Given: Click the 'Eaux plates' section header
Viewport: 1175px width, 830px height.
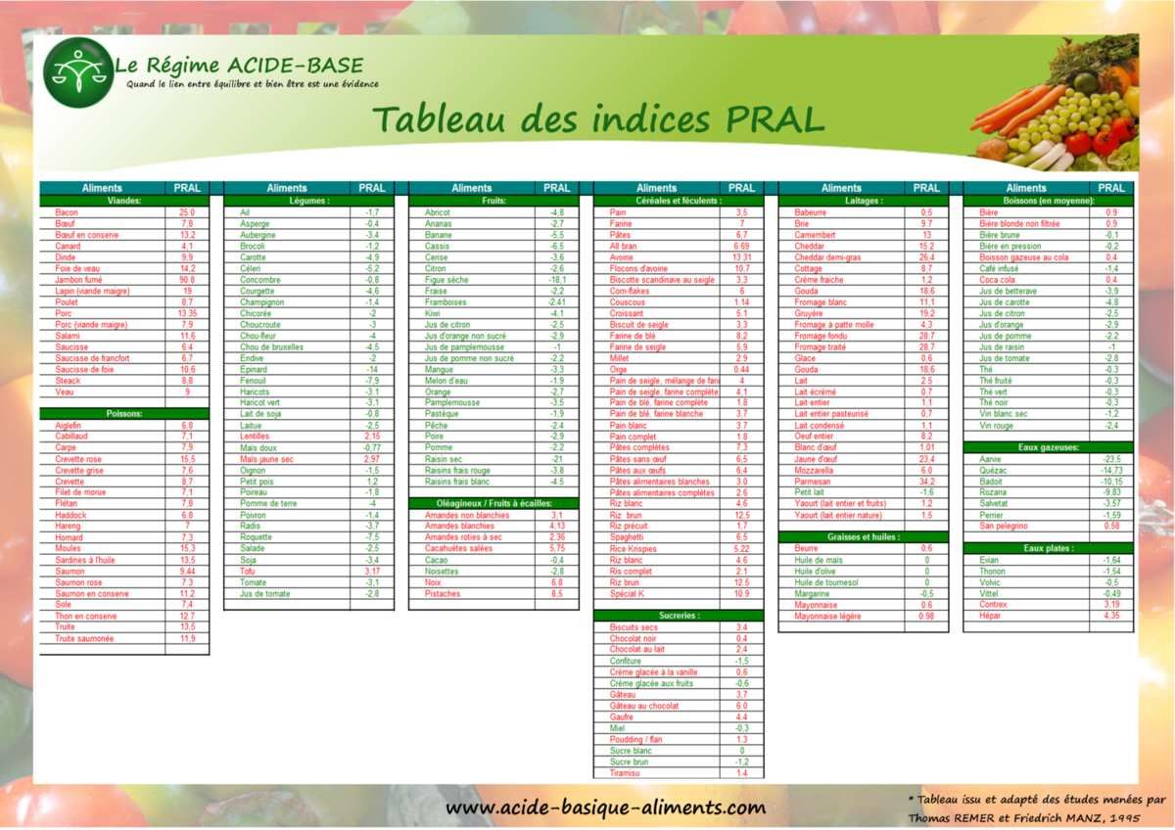Looking at the screenshot, I should [1049, 548].
